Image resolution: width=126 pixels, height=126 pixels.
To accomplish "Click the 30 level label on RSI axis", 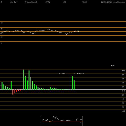I will [x=2, y=37].
